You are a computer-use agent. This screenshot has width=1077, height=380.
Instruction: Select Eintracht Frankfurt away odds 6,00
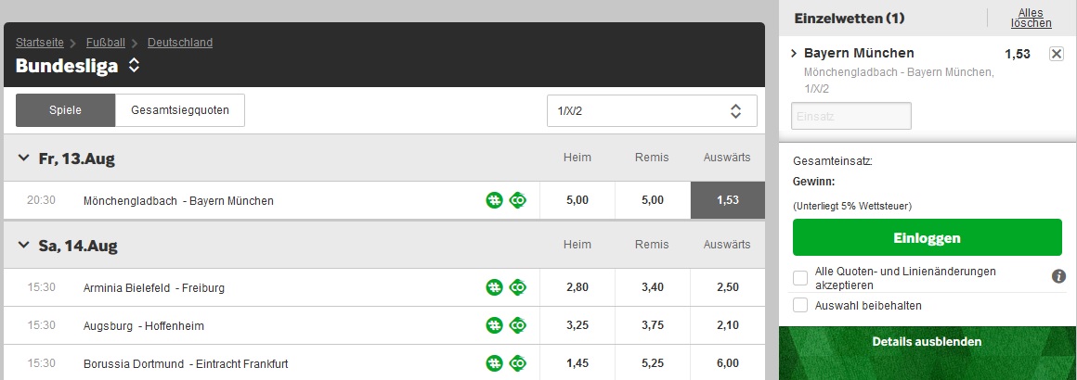pos(727,363)
